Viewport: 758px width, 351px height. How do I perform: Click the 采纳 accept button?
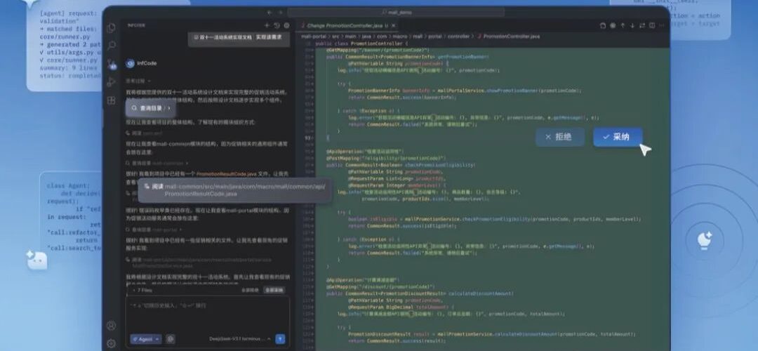coord(617,137)
